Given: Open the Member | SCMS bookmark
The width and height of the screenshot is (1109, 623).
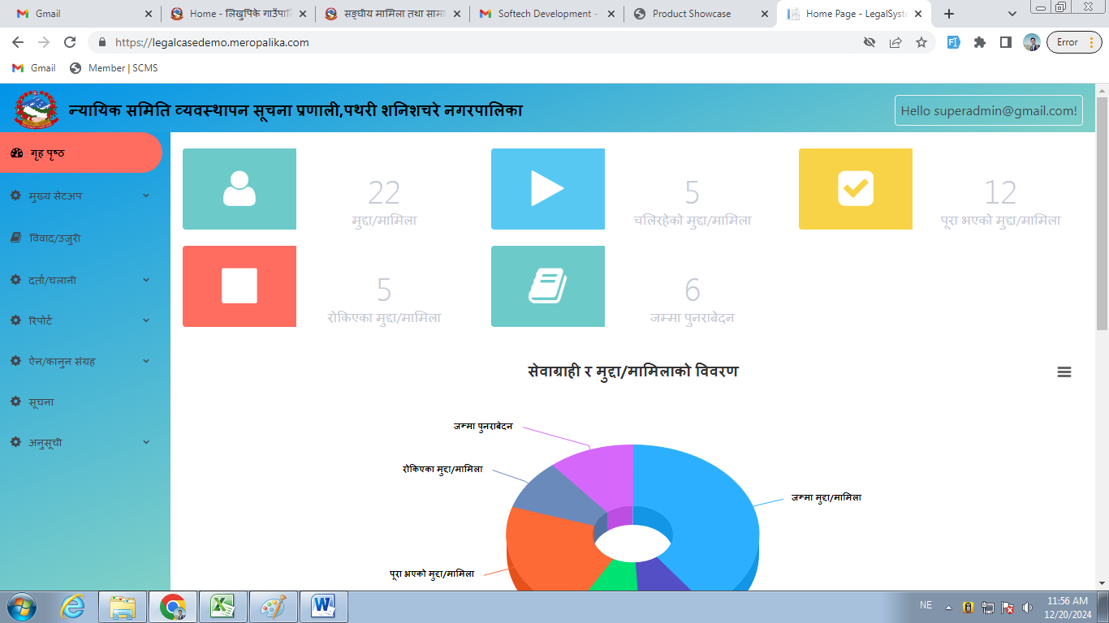Looking at the screenshot, I should [x=114, y=68].
